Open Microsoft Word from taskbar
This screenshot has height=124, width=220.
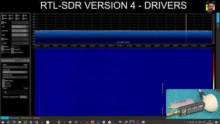tap(98, 122)
